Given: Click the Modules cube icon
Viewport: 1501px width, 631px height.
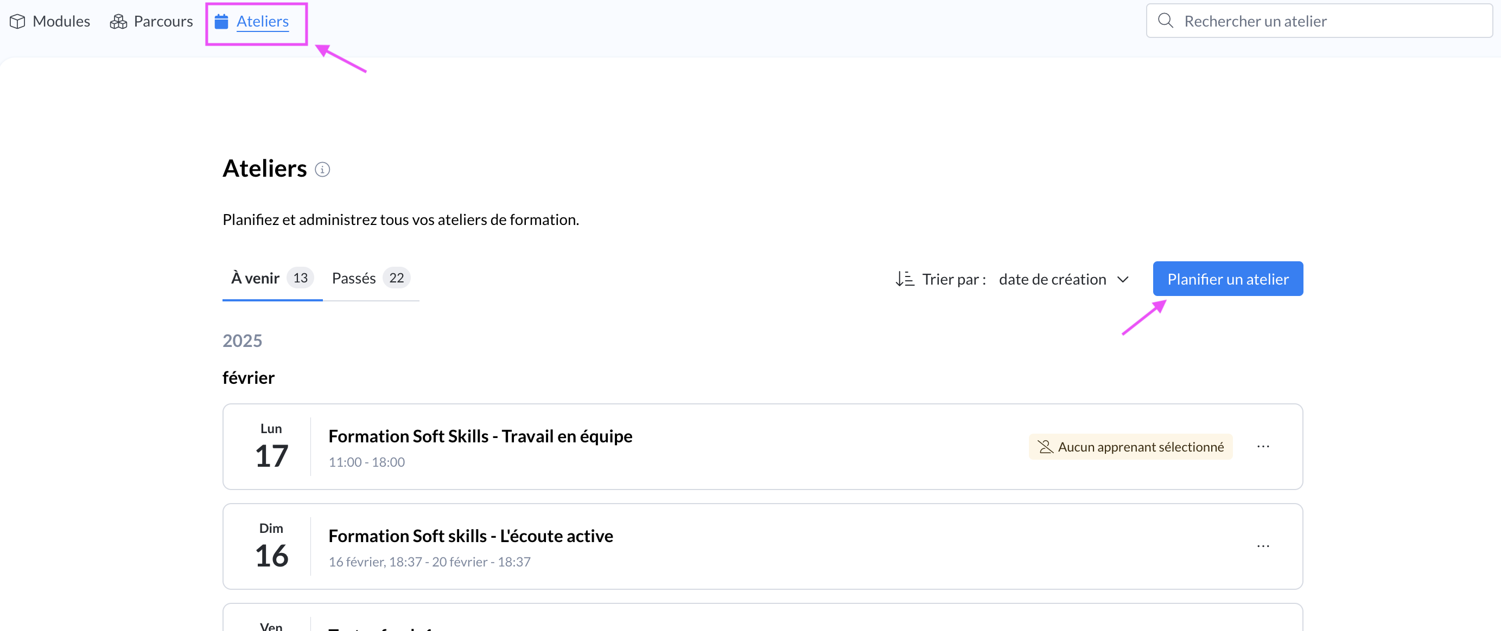Looking at the screenshot, I should click(x=17, y=22).
